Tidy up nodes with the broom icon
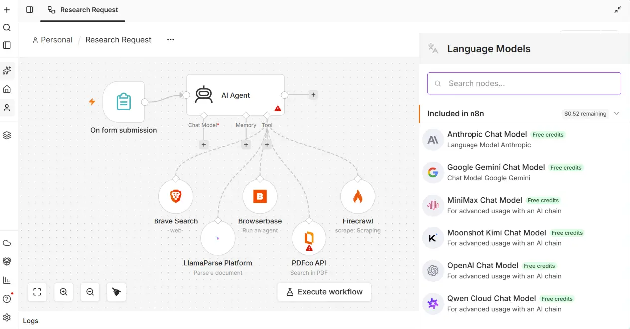This screenshot has width=630, height=329. click(116, 292)
